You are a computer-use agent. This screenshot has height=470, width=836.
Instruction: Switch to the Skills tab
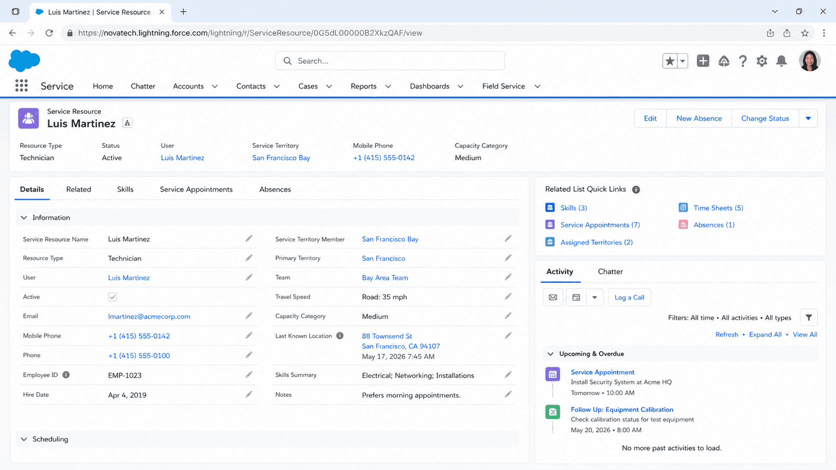click(x=125, y=189)
